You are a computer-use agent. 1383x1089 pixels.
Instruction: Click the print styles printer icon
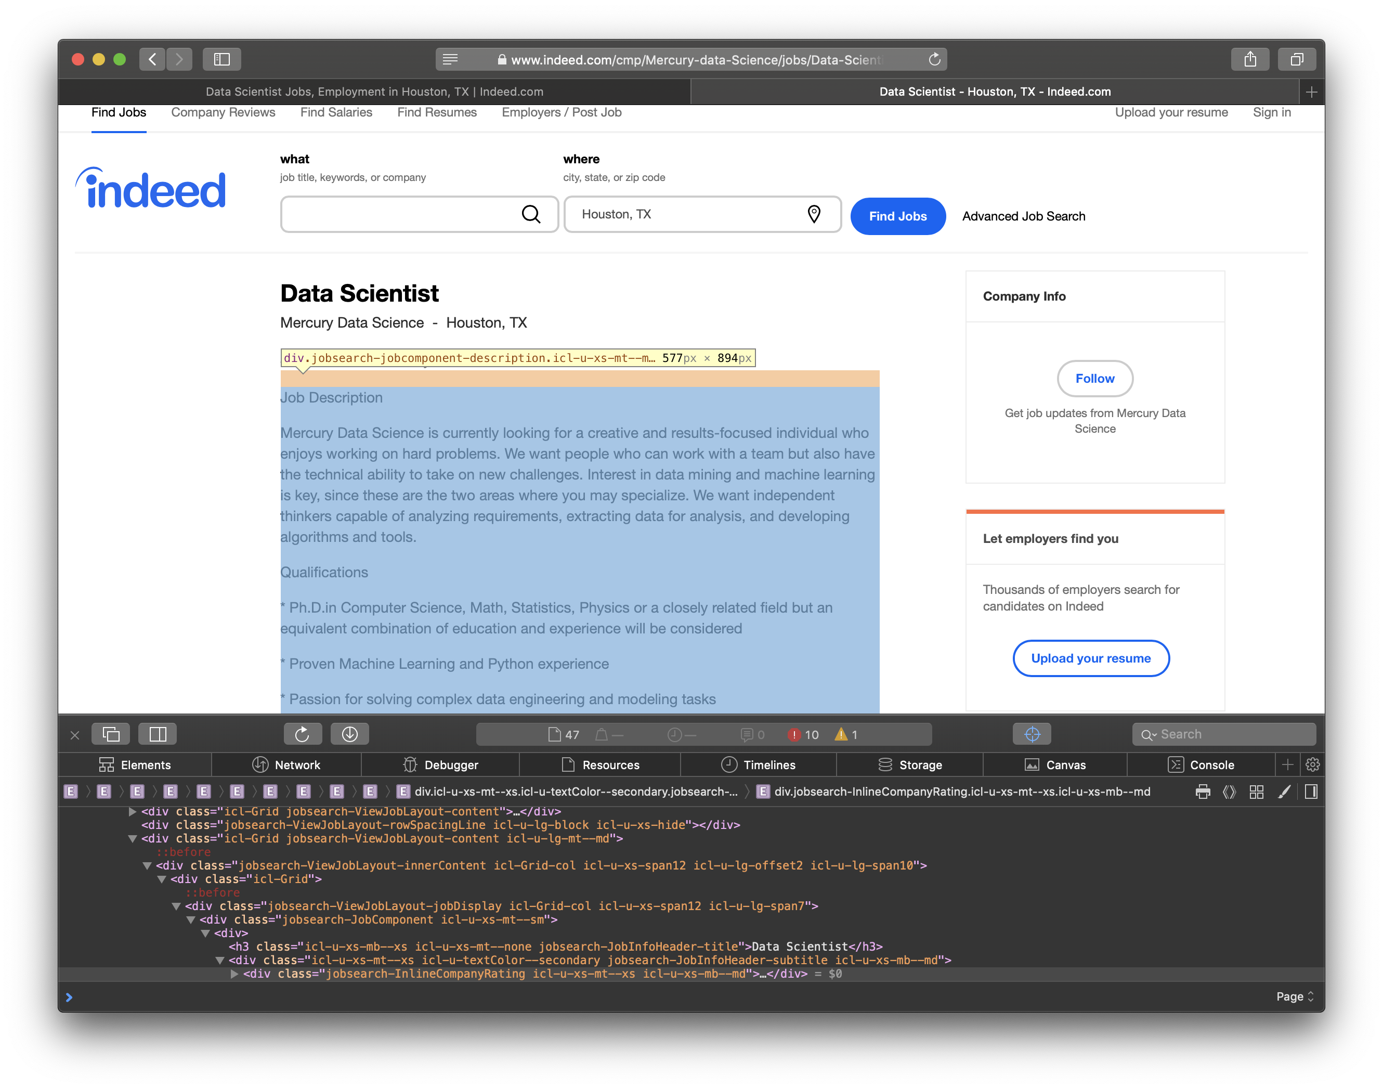point(1203,791)
